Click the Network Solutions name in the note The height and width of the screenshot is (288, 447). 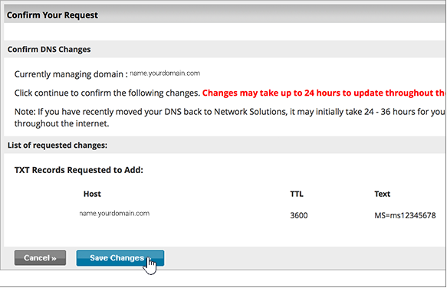pos(250,112)
